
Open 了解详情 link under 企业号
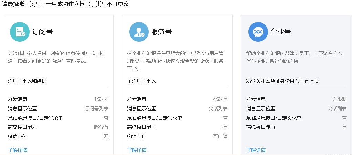(256, 150)
